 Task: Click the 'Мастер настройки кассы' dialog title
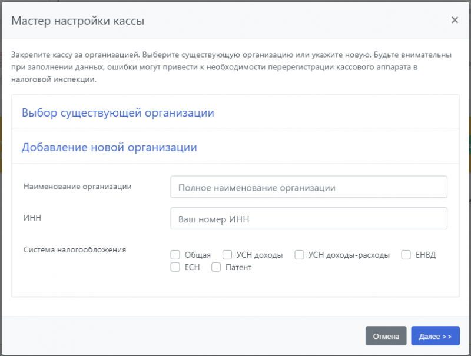click(x=78, y=21)
